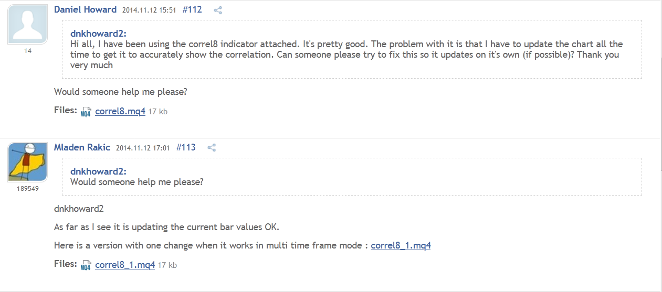
Task: Click the MQ4 file icon beside correl8.mq4
Action: pos(86,112)
